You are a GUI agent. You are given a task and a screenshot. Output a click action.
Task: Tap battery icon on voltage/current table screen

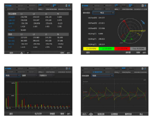[x=69, y=5]
